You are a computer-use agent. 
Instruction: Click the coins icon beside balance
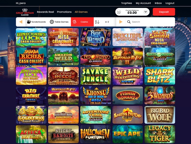coord(119,12)
